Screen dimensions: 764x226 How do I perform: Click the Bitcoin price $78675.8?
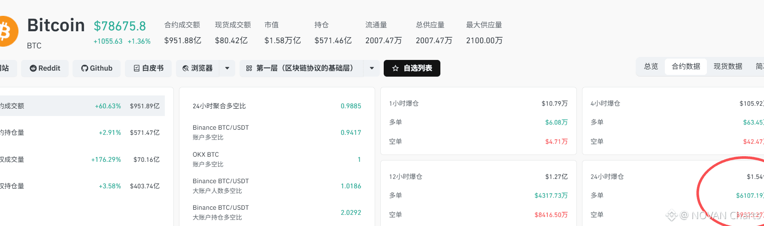[120, 26]
